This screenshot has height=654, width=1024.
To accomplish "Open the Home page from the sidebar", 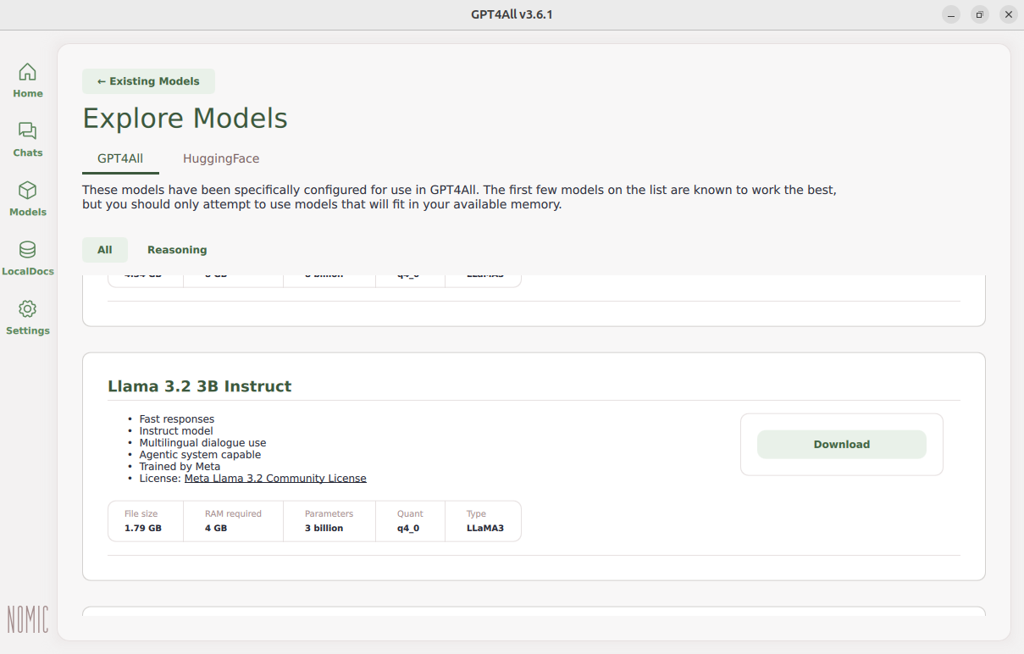I will (27, 80).
